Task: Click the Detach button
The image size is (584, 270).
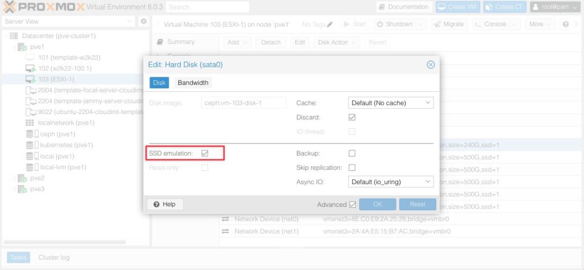Action: pyautogui.click(x=271, y=42)
